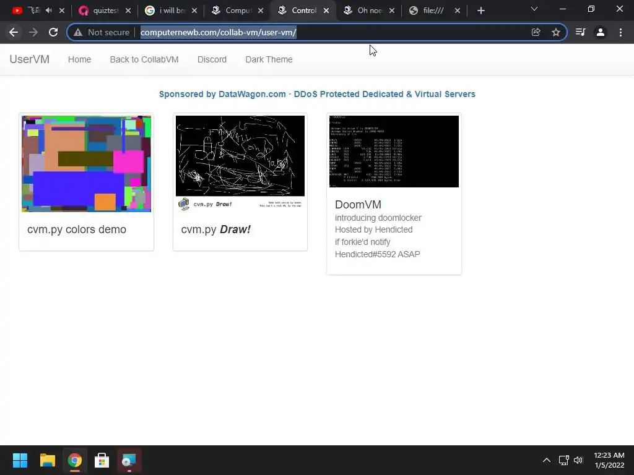
Task: Close the YouTube tab
Action: coord(62,11)
